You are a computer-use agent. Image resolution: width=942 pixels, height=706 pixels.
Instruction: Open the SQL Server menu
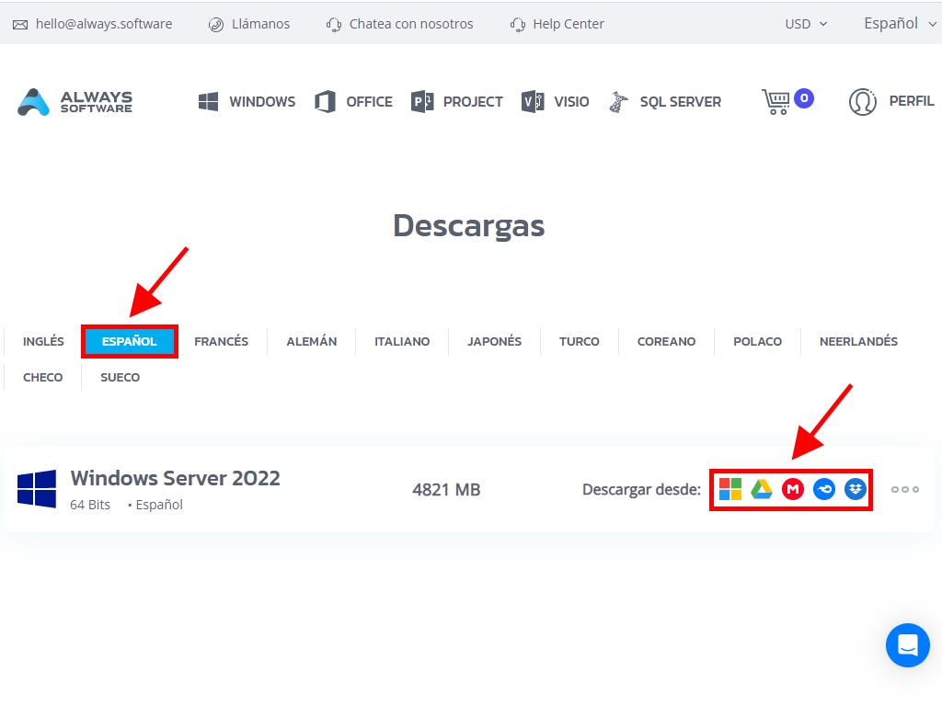tap(665, 101)
